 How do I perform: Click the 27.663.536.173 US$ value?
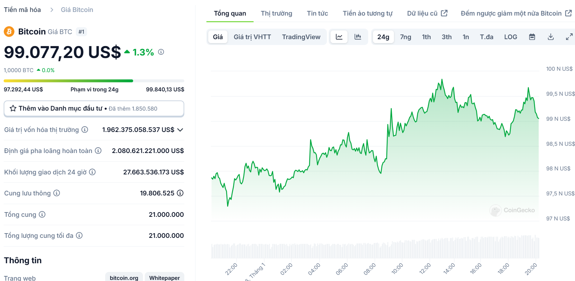153,172
